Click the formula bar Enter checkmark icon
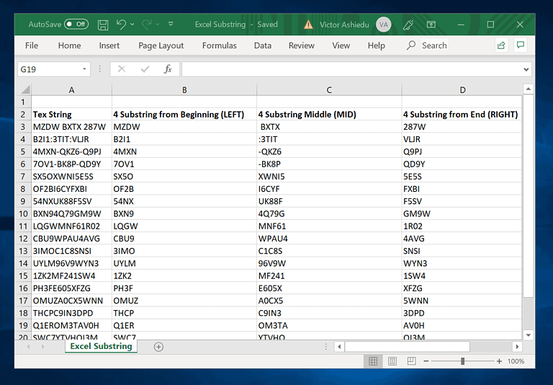The image size is (553, 385). click(145, 69)
